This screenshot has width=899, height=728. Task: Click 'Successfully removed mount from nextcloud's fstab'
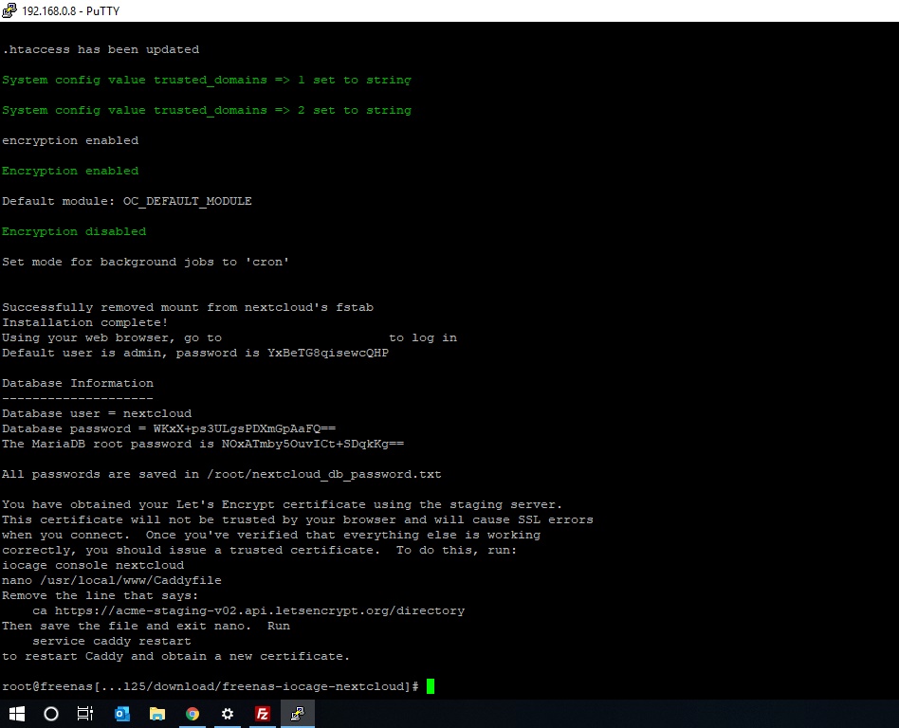click(x=188, y=307)
